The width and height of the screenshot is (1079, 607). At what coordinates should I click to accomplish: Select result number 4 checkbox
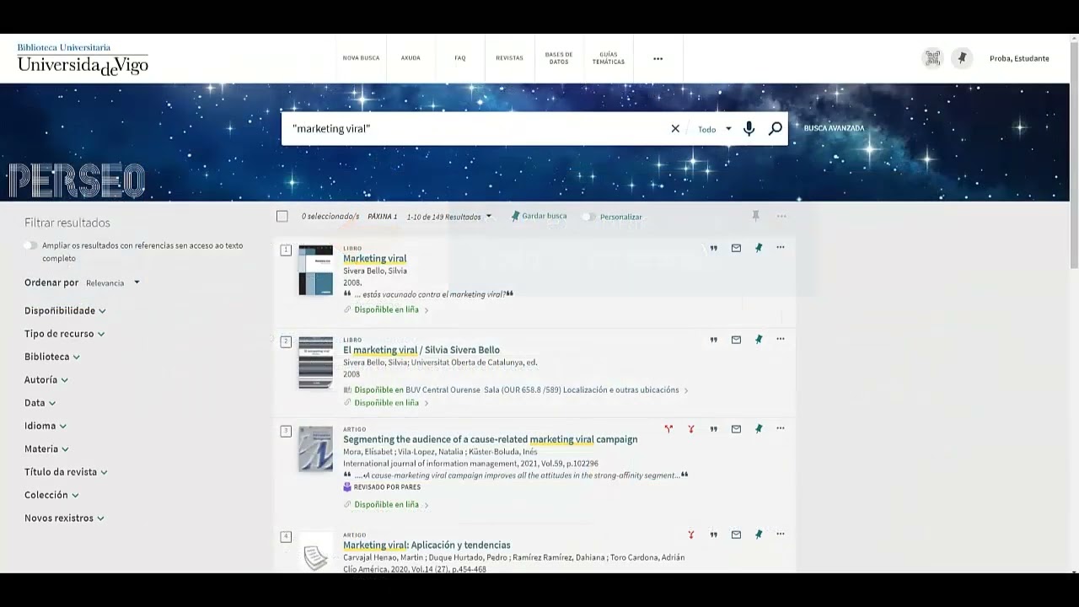(286, 536)
